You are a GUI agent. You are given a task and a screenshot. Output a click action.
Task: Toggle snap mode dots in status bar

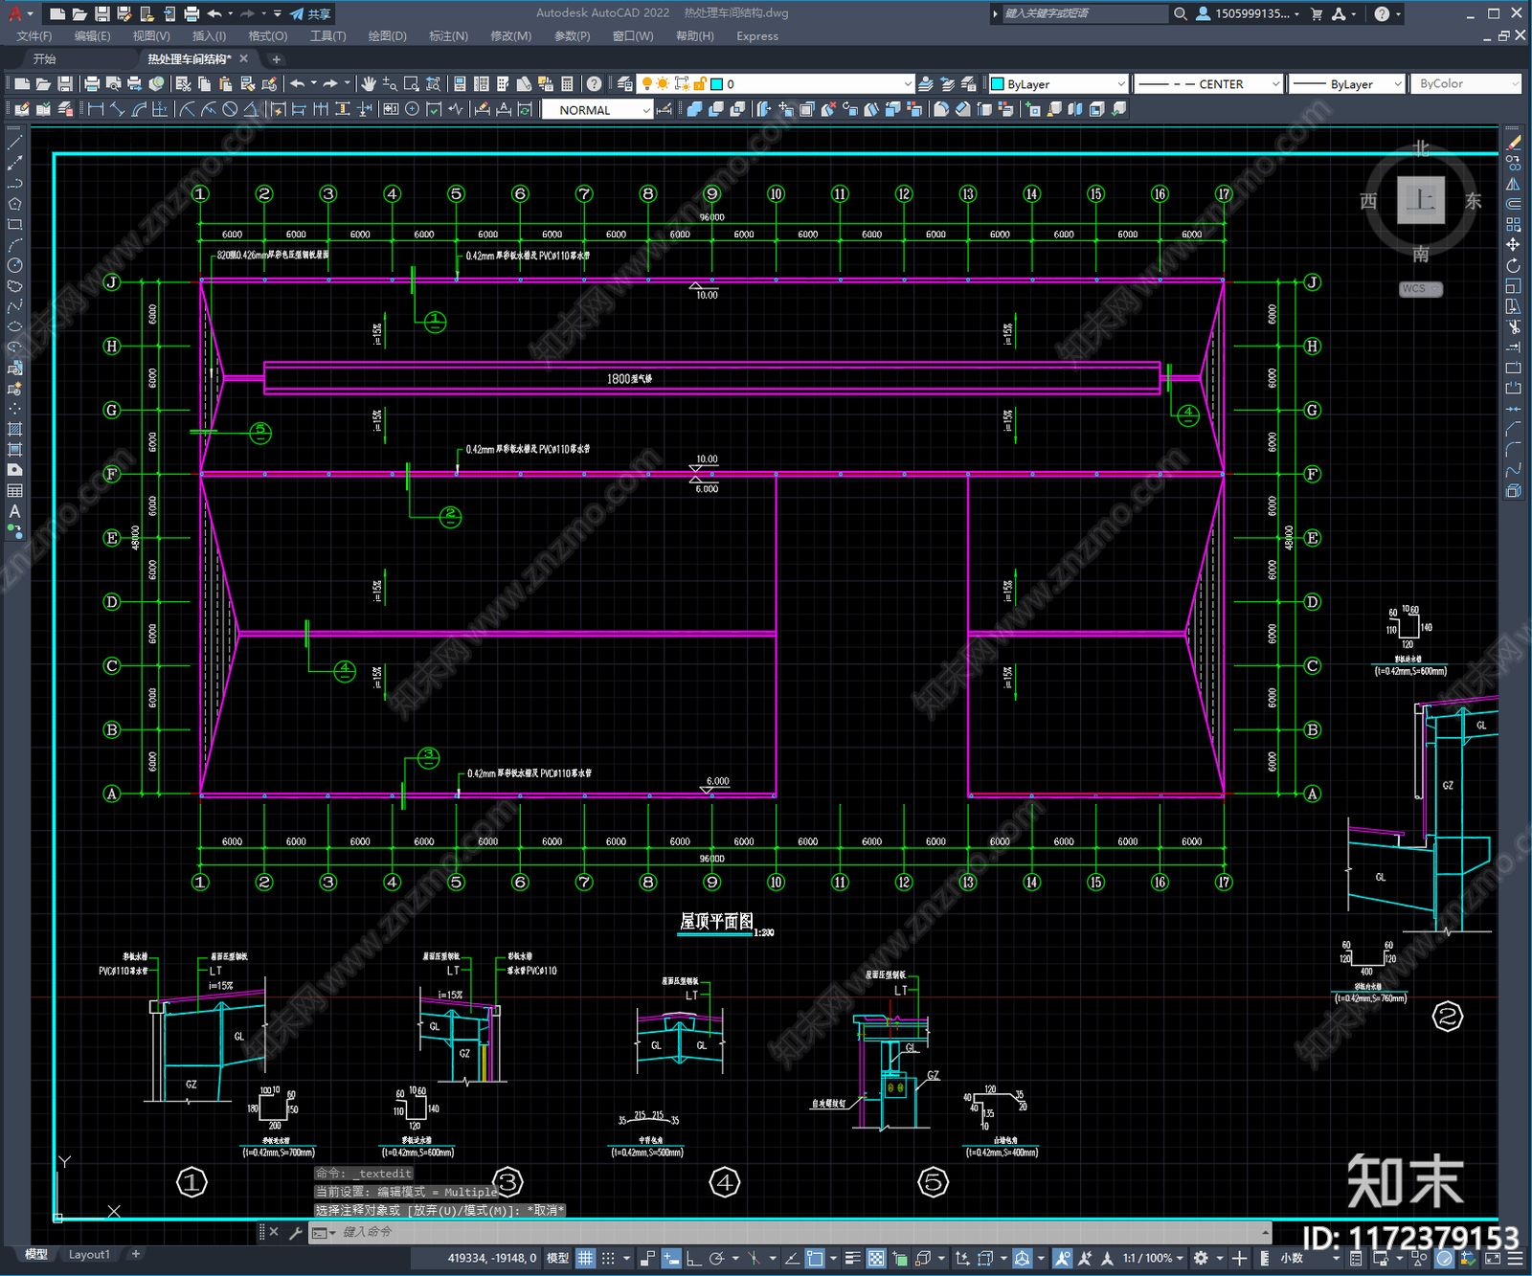click(x=608, y=1258)
